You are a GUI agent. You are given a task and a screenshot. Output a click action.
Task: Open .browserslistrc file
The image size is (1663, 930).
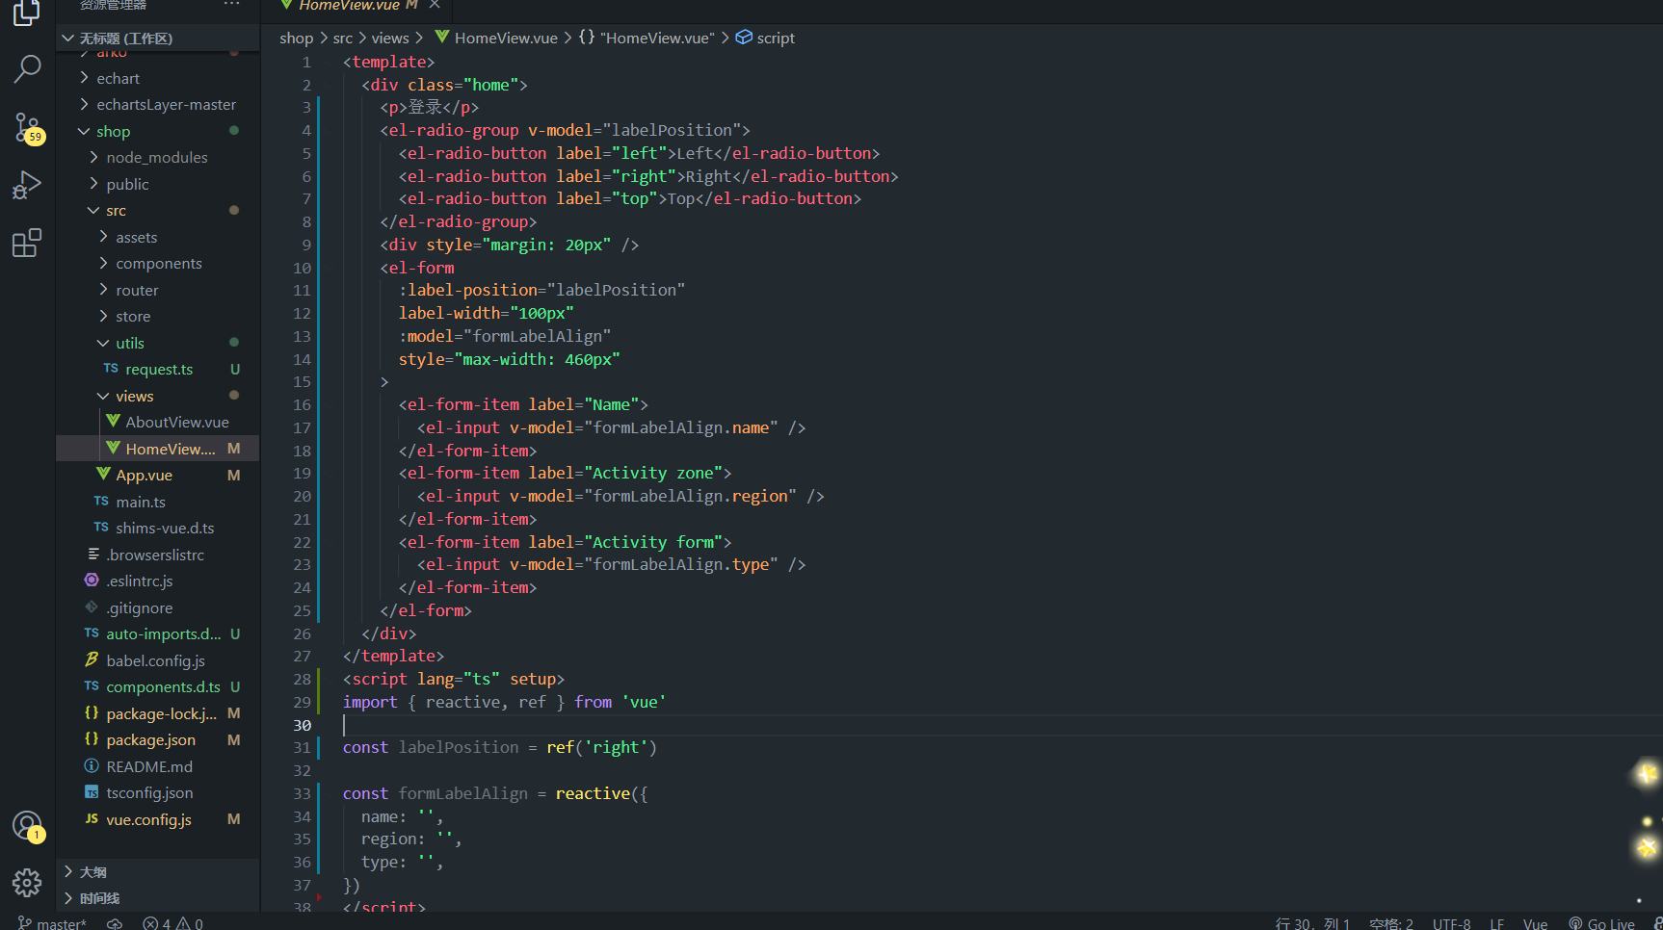pos(159,555)
